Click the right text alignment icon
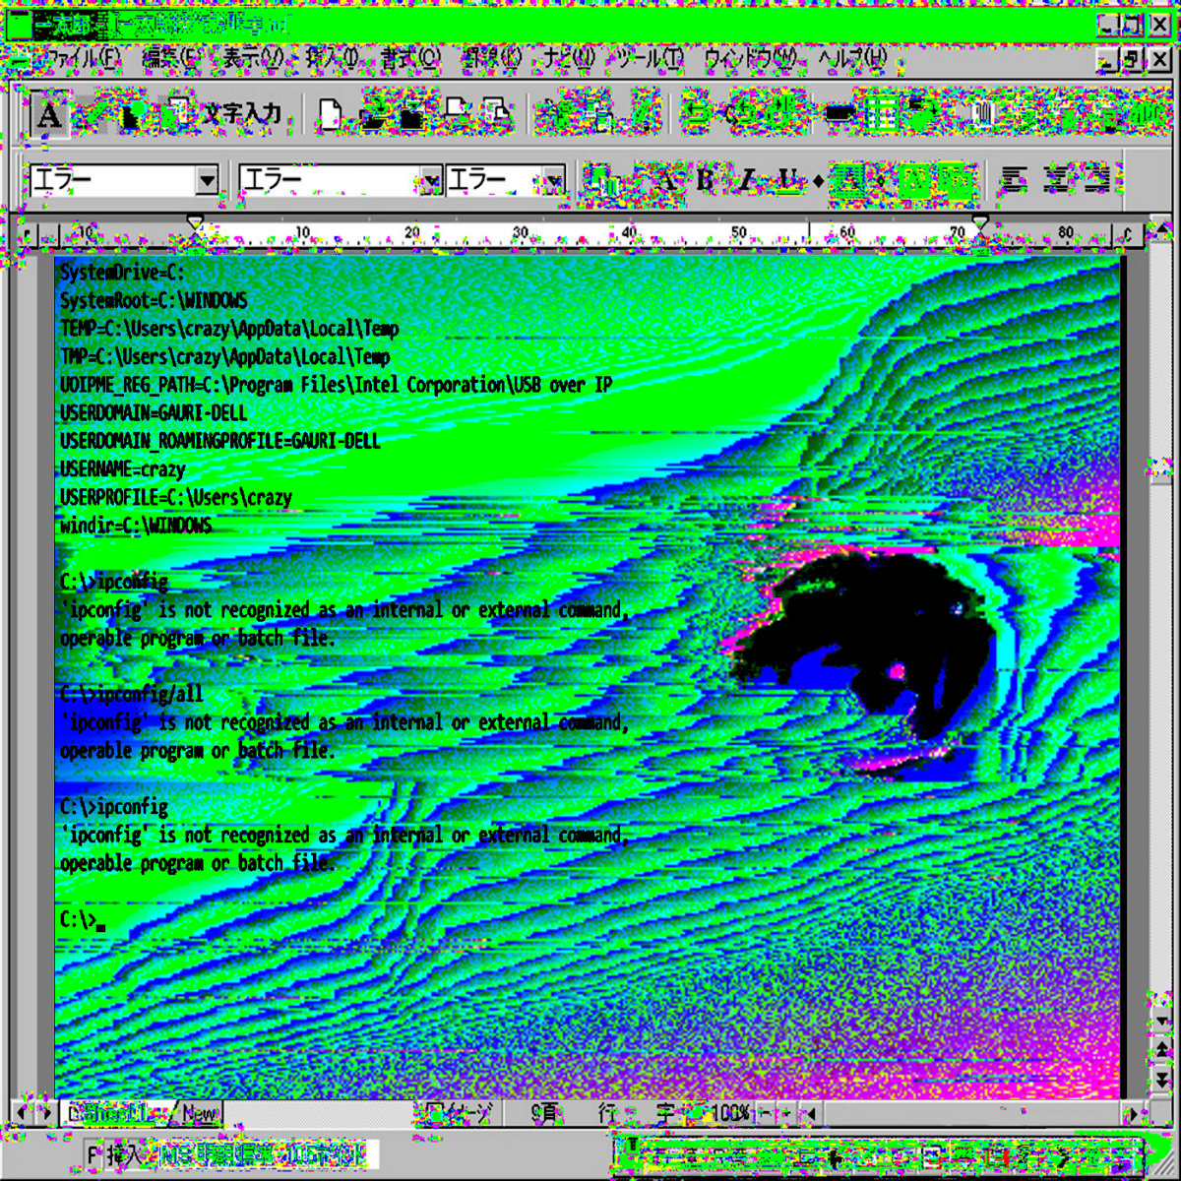The image size is (1181, 1181). 1097,180
